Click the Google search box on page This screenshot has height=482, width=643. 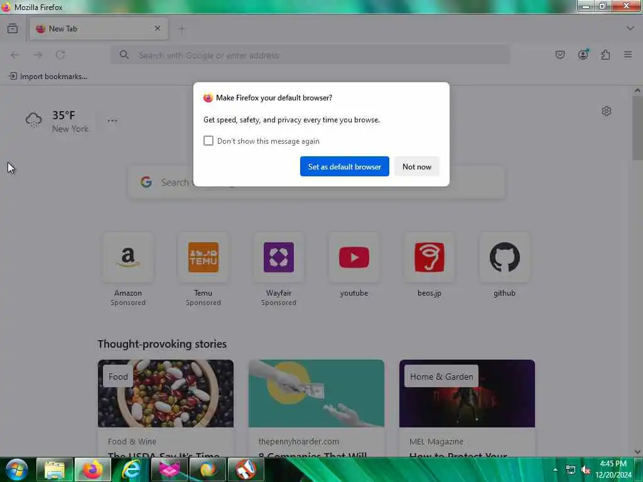tap(316, 182)
